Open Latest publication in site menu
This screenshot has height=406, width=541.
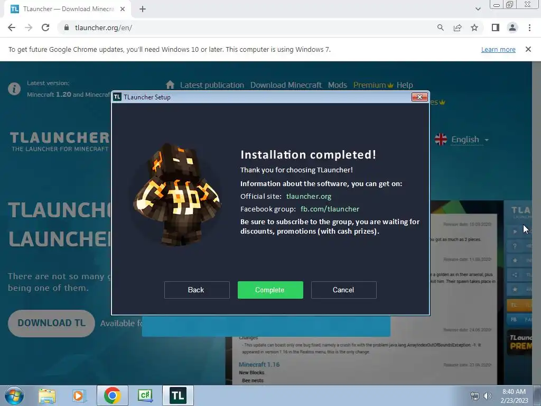click(212, 85)
